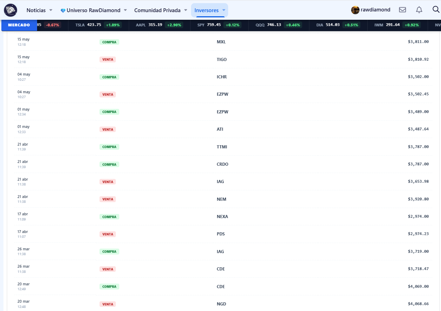Select the IWM ticker quote

[x=397, y=25]
